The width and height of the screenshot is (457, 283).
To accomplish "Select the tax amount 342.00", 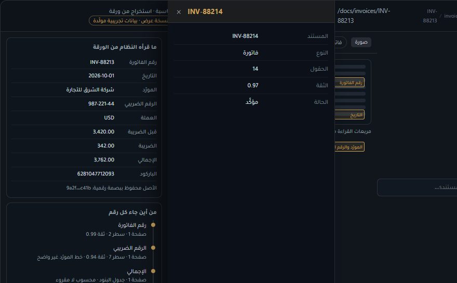I will (x=105, y=145).
